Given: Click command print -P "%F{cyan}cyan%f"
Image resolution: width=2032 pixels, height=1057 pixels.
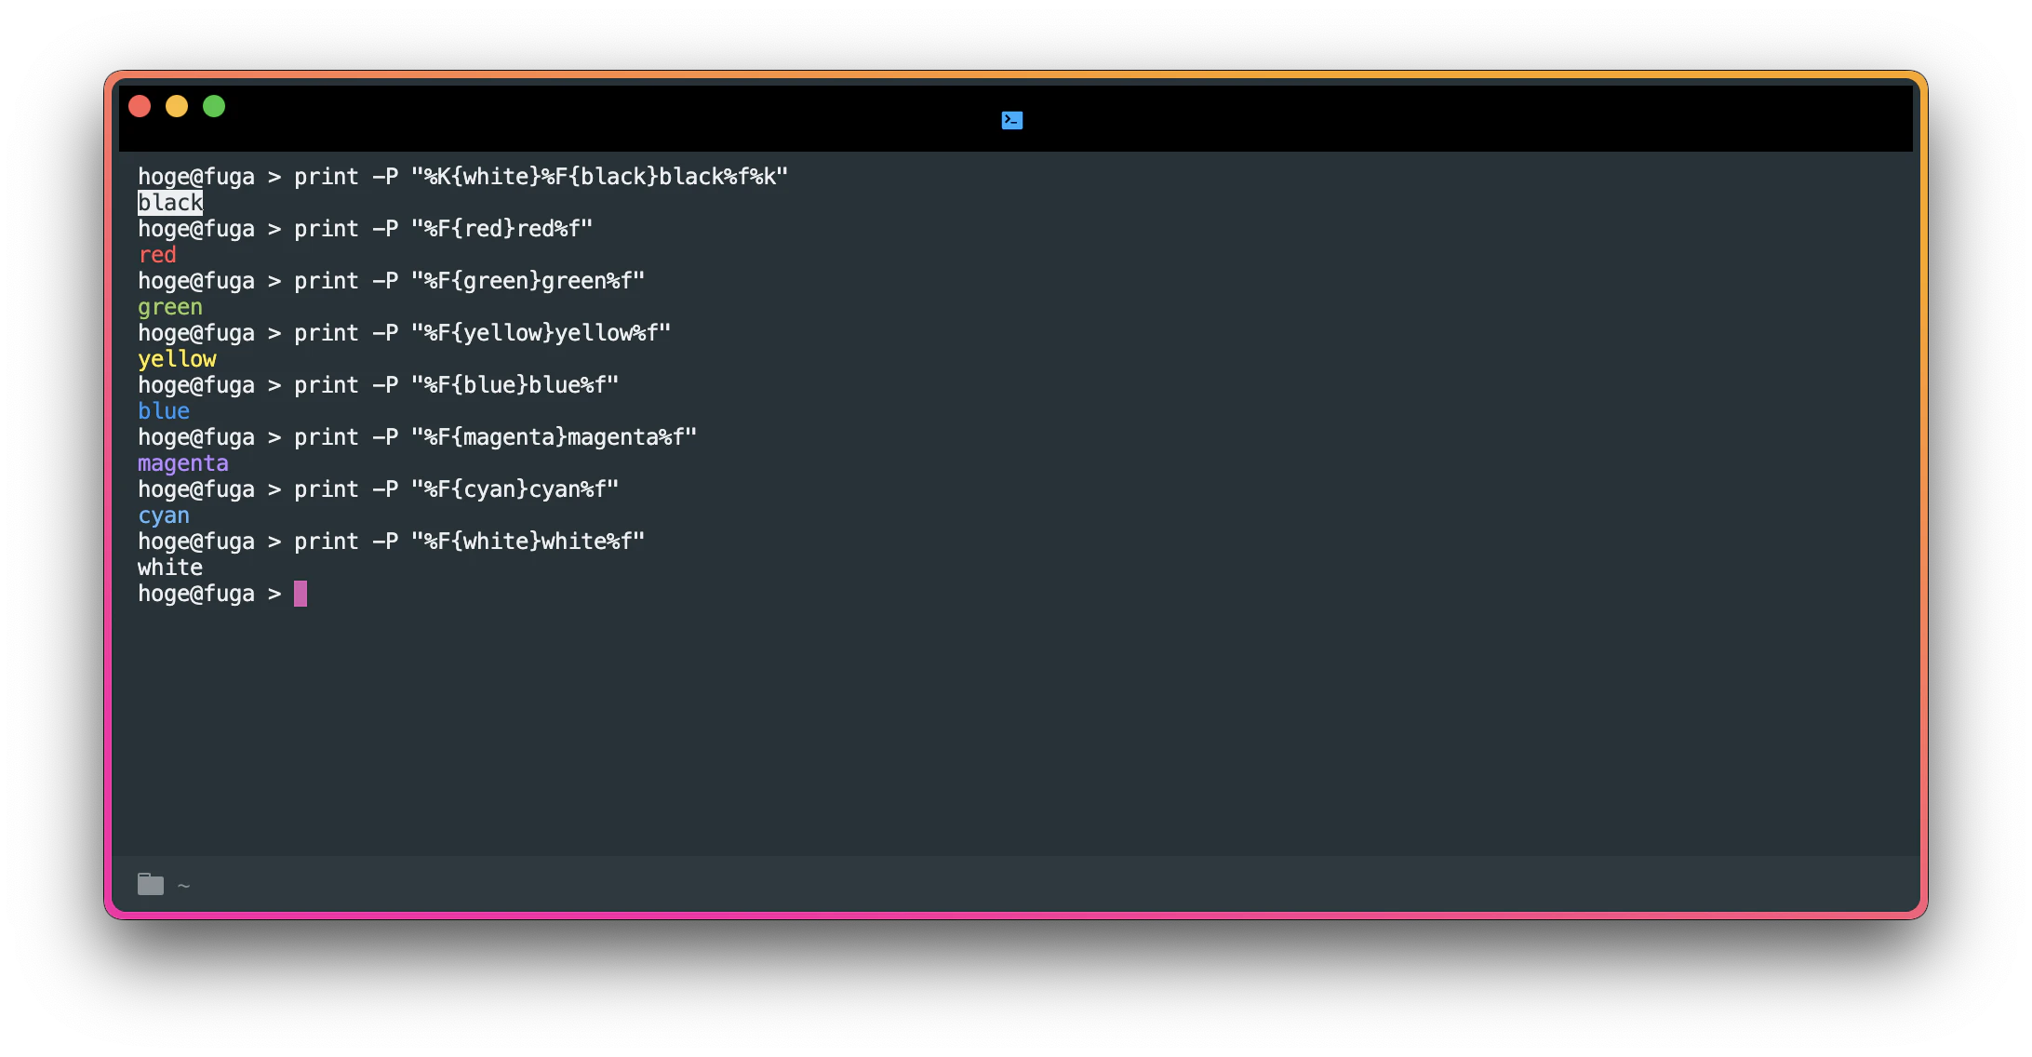Looking at the screenshot, I should (457, 489).
